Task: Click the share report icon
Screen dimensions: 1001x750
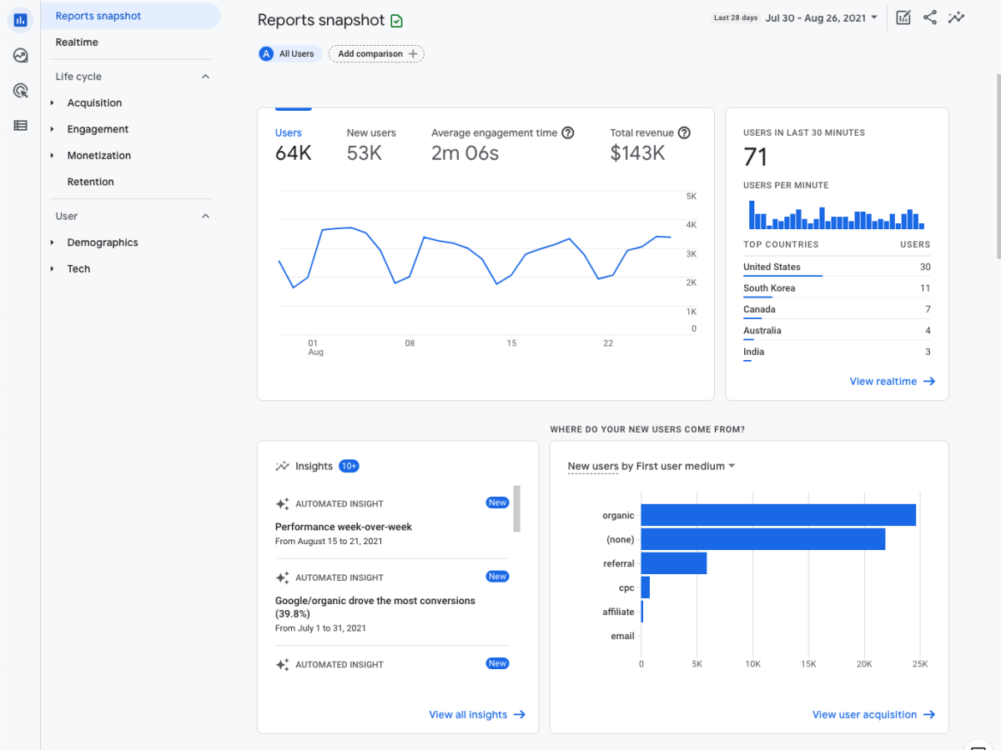Action: 930,17
